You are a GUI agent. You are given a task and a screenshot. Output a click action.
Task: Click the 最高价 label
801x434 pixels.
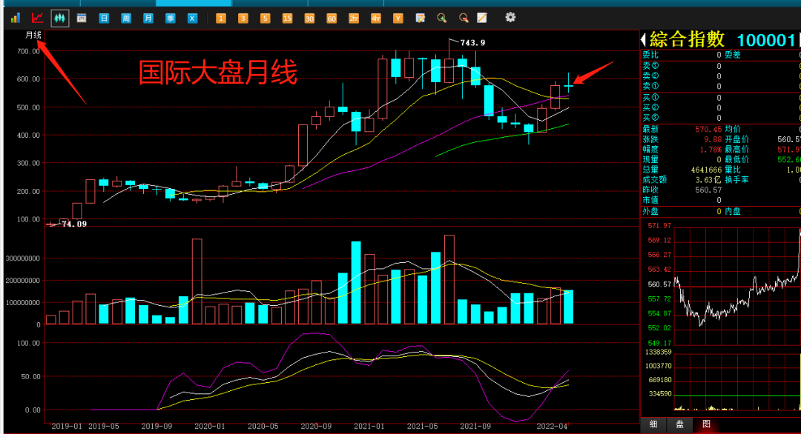(736, 150)
